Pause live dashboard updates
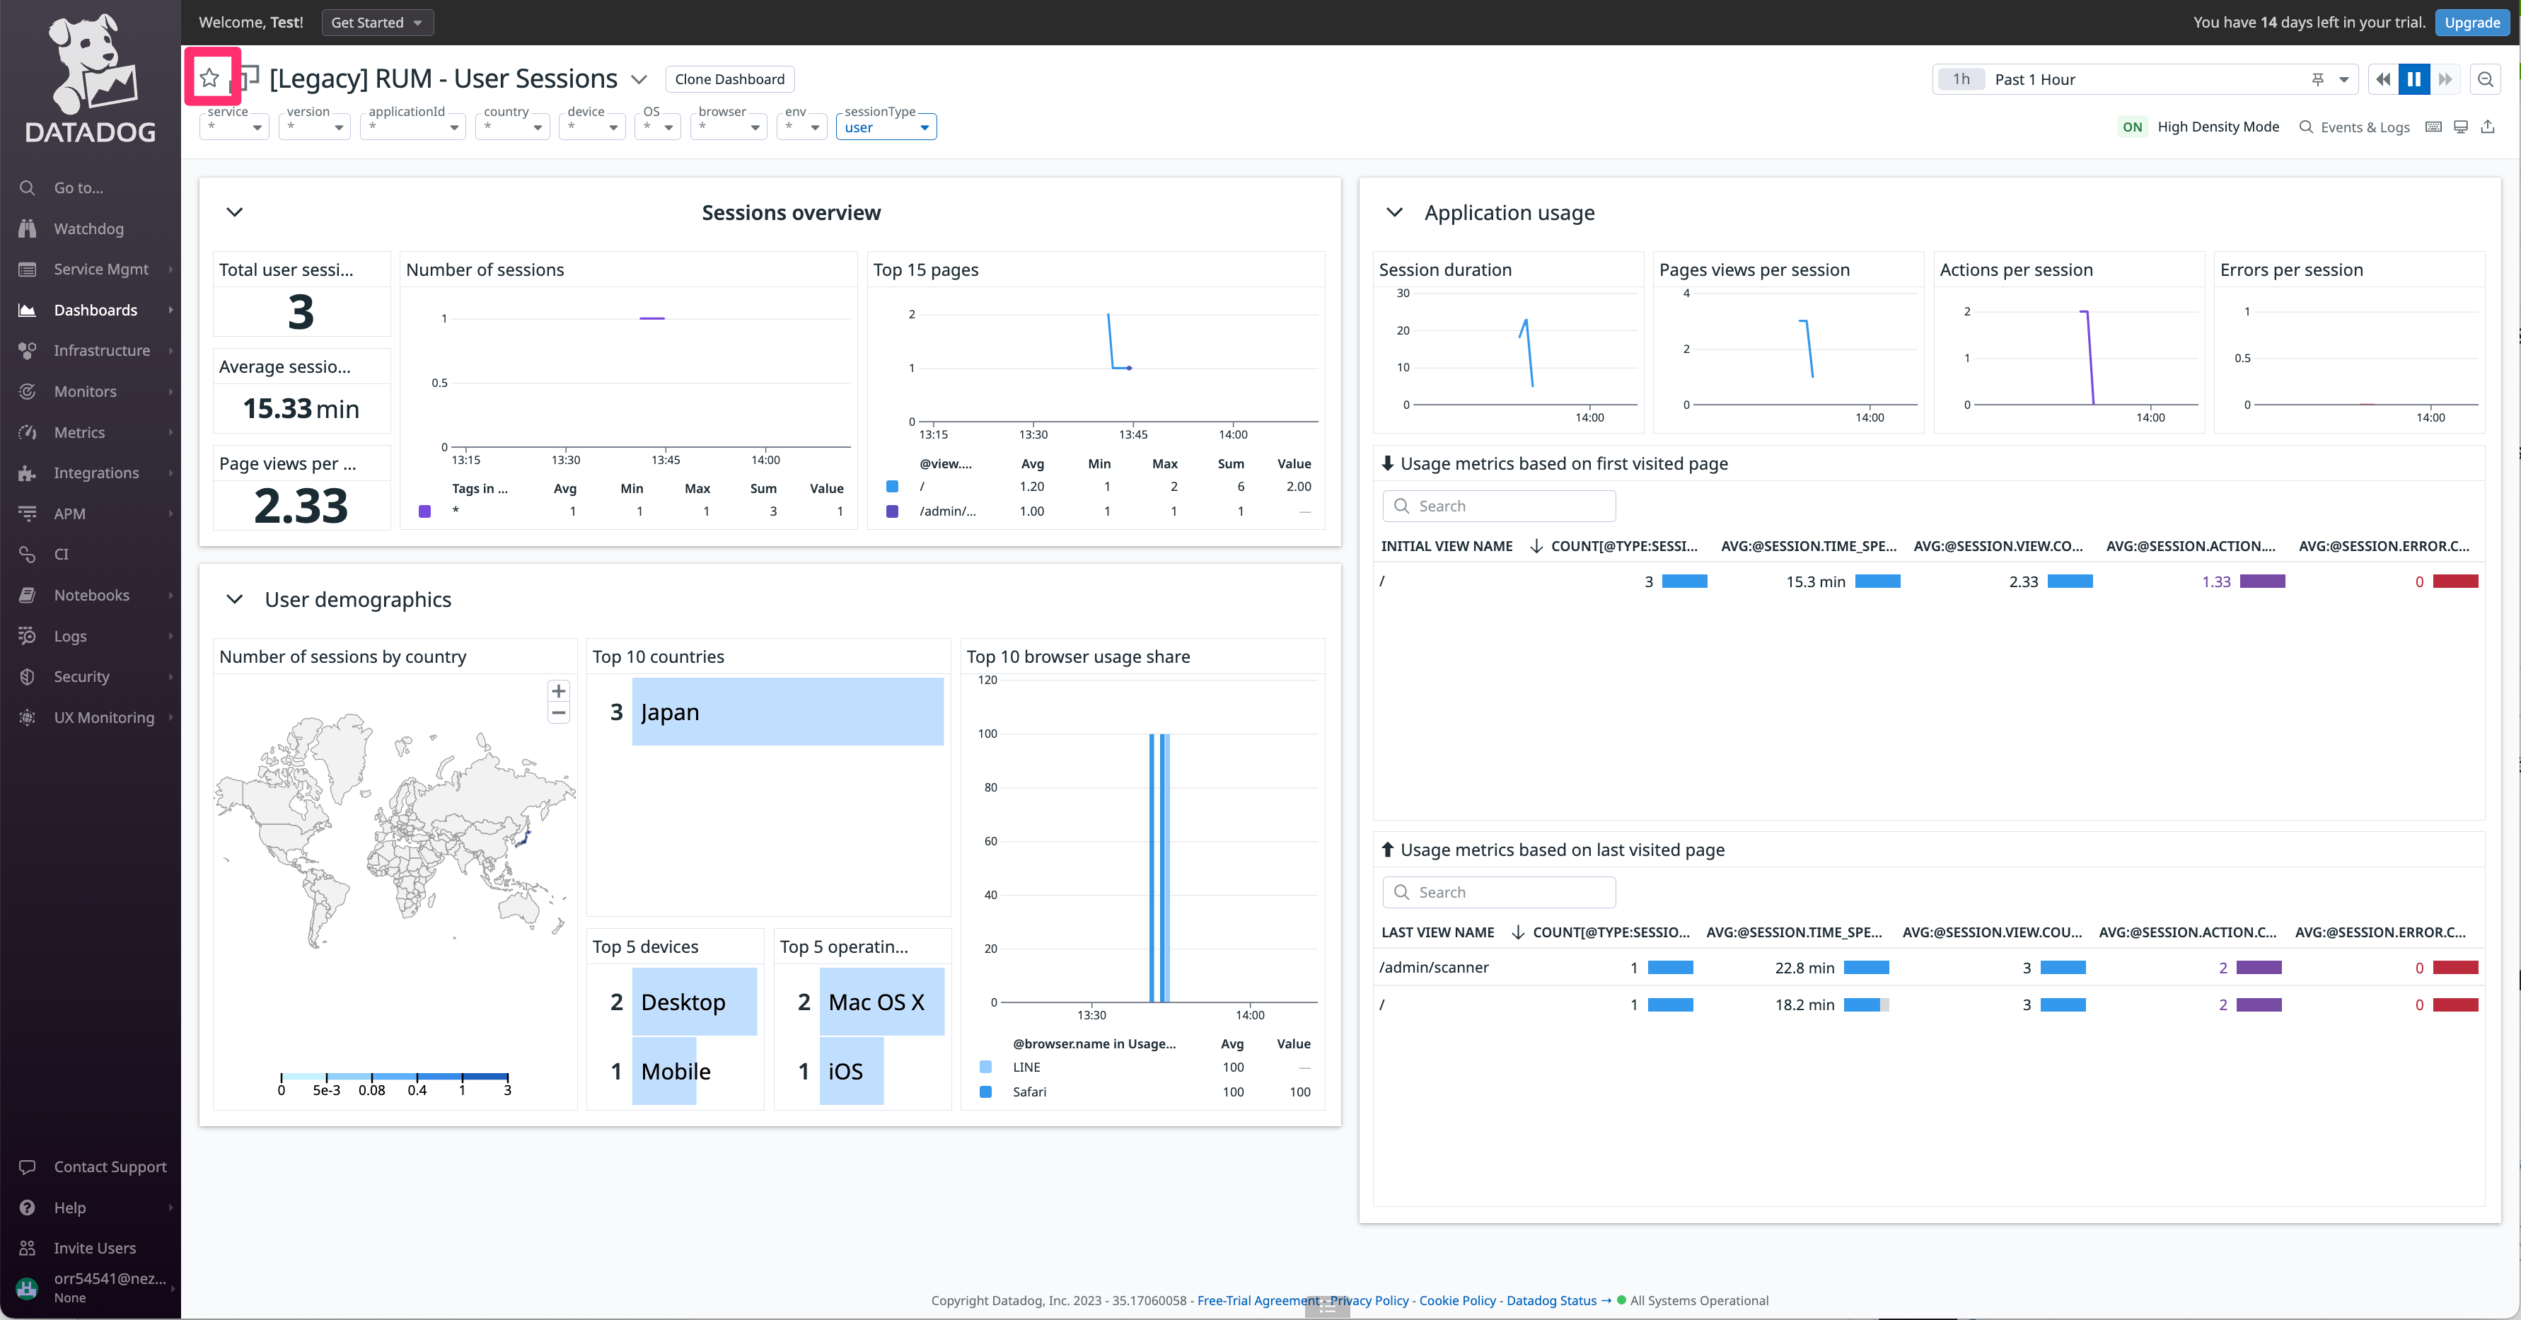This screenshot has height=1320, width=2521. [2413, 79]
